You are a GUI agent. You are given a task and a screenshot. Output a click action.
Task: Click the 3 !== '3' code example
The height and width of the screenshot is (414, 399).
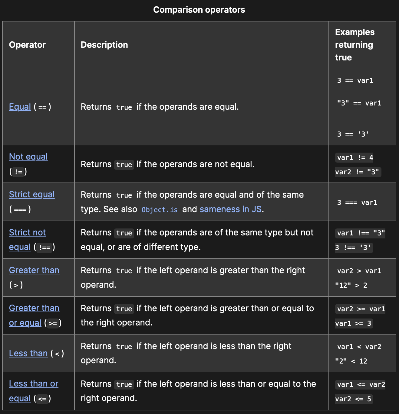(x=353, y=247)
